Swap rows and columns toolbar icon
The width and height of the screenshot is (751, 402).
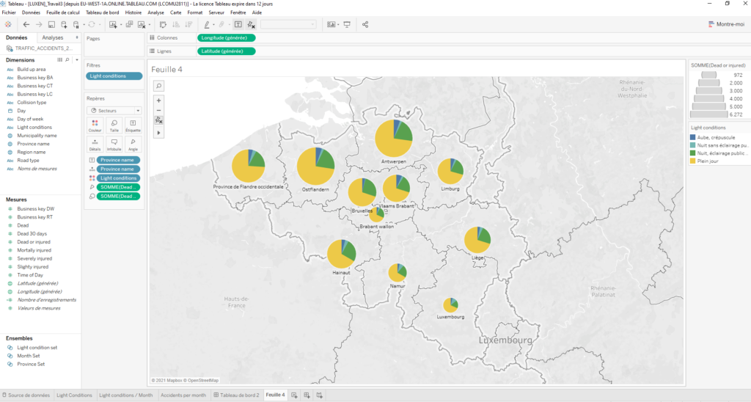[163, 24]
